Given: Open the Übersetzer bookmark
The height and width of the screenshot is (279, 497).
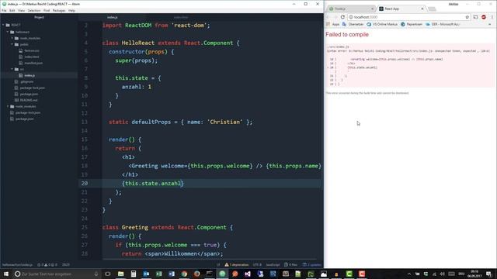Looking at the screenshot, I should tap(353, 24).
